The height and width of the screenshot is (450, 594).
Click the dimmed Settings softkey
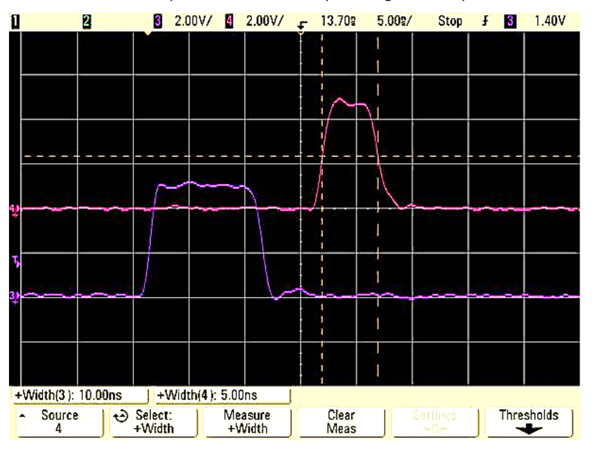(434, 422)
